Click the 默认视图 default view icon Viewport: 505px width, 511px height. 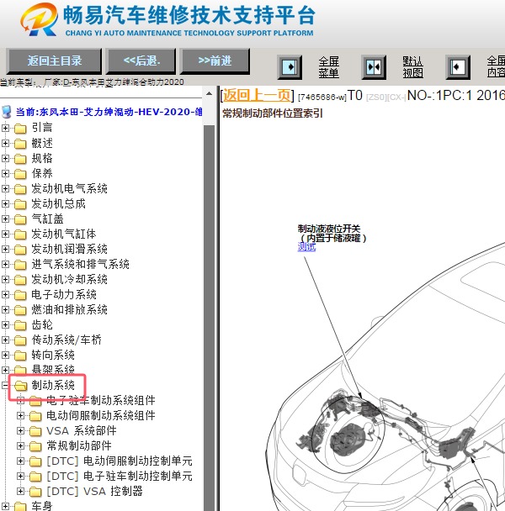pos(374,66)
